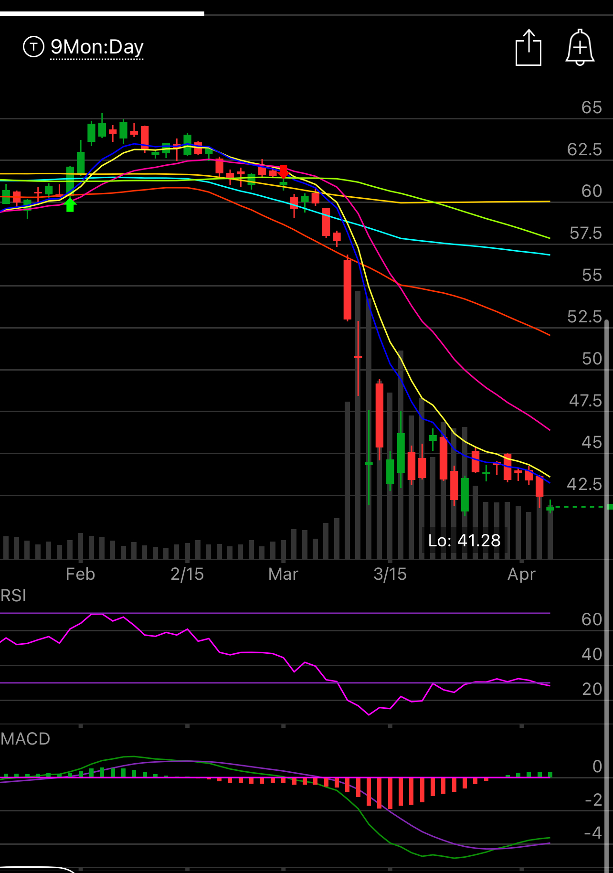Tap the 62.5 price axis label
The height and width of the screenshot is (873, 613).
584,149
